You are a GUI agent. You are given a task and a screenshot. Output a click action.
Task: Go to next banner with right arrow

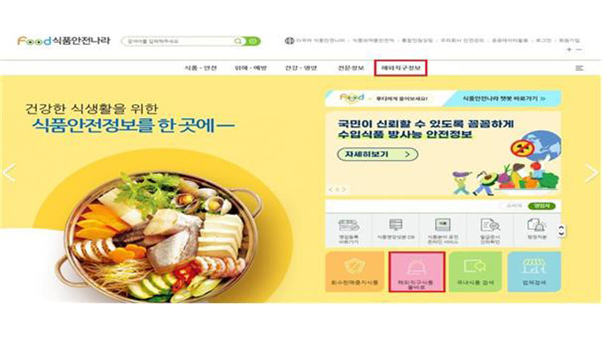[x=591, y=172]
